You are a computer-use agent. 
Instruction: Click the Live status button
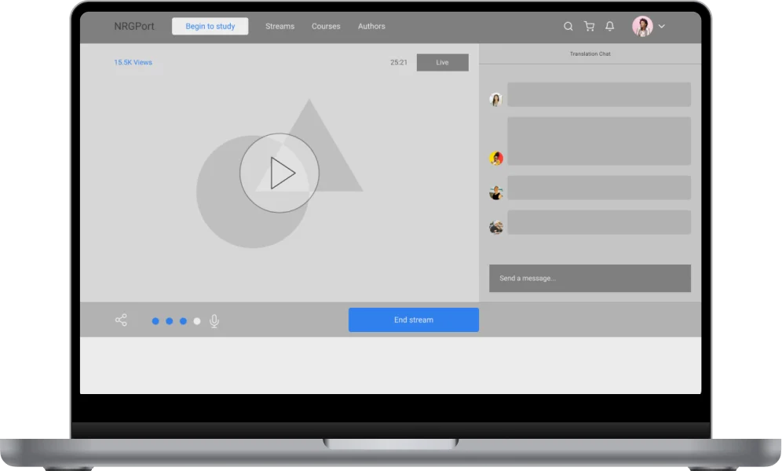442,62
